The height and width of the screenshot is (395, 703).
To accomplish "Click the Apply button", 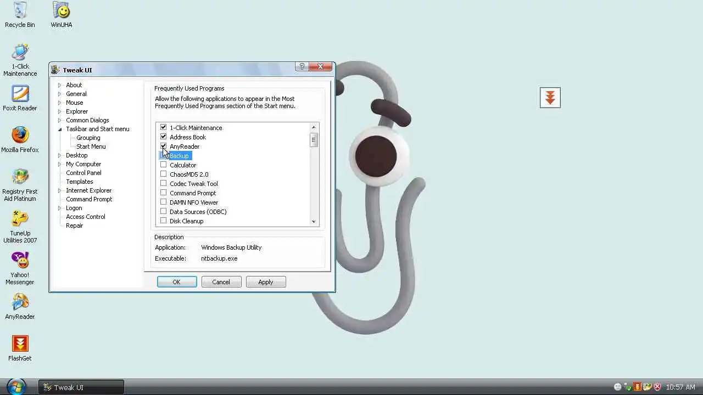I will (265, 281).
